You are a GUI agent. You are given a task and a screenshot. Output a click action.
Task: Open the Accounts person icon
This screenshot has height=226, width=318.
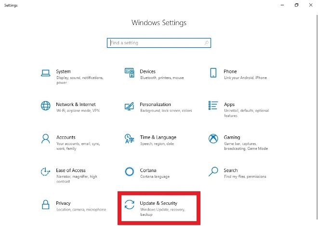45,139
